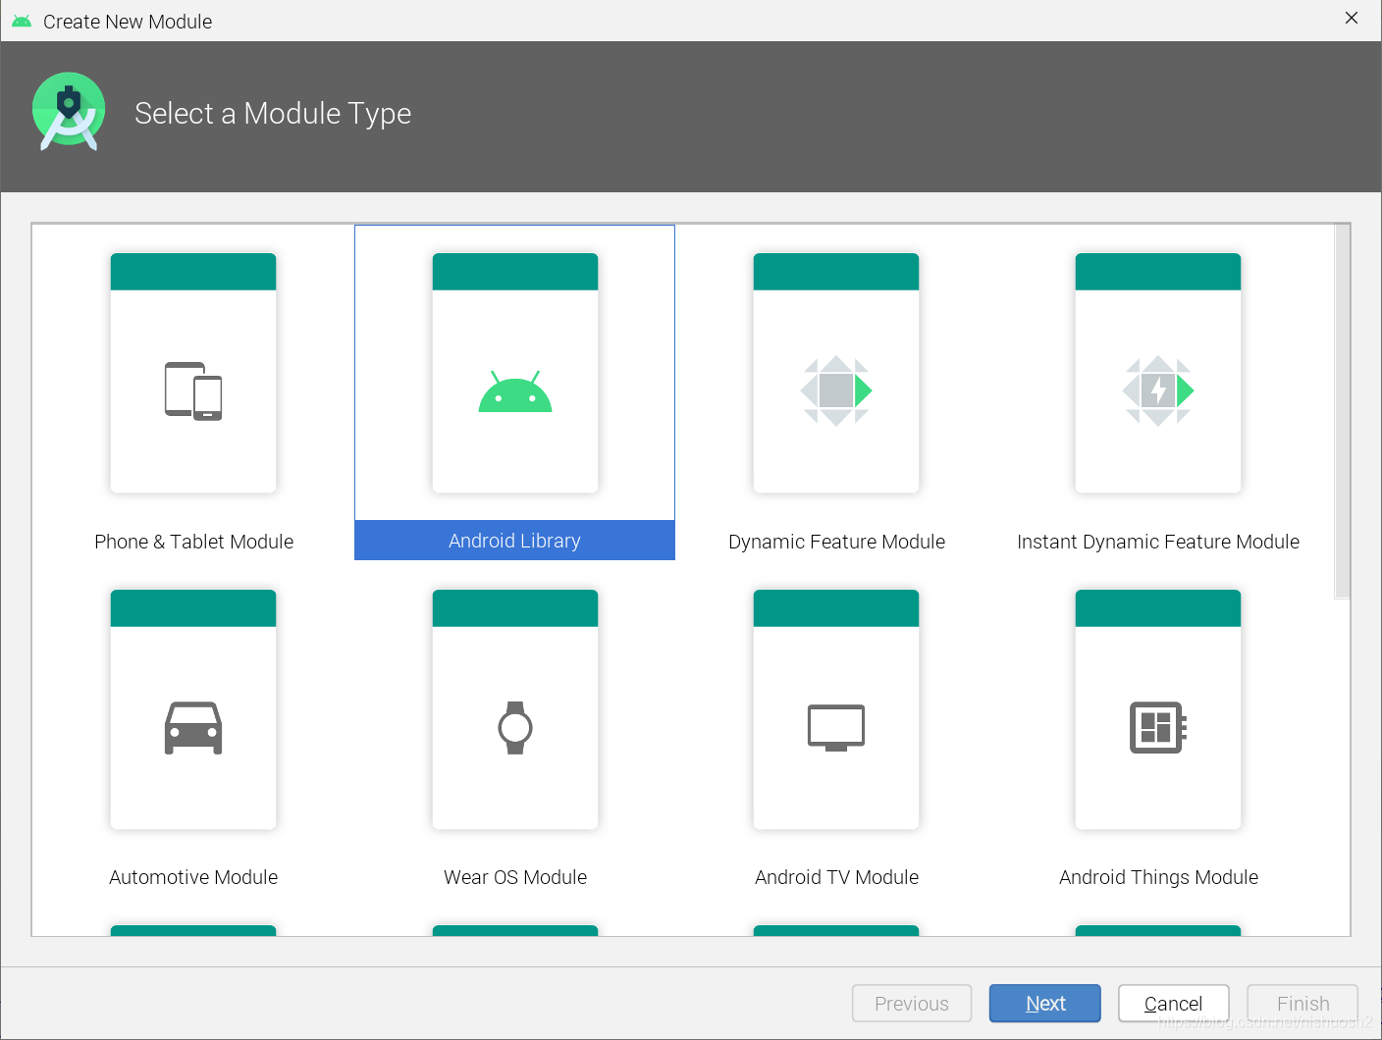Screen dimensions: 1382x1040
Task: Click the Automotive Module label
Action: [193, 877]
